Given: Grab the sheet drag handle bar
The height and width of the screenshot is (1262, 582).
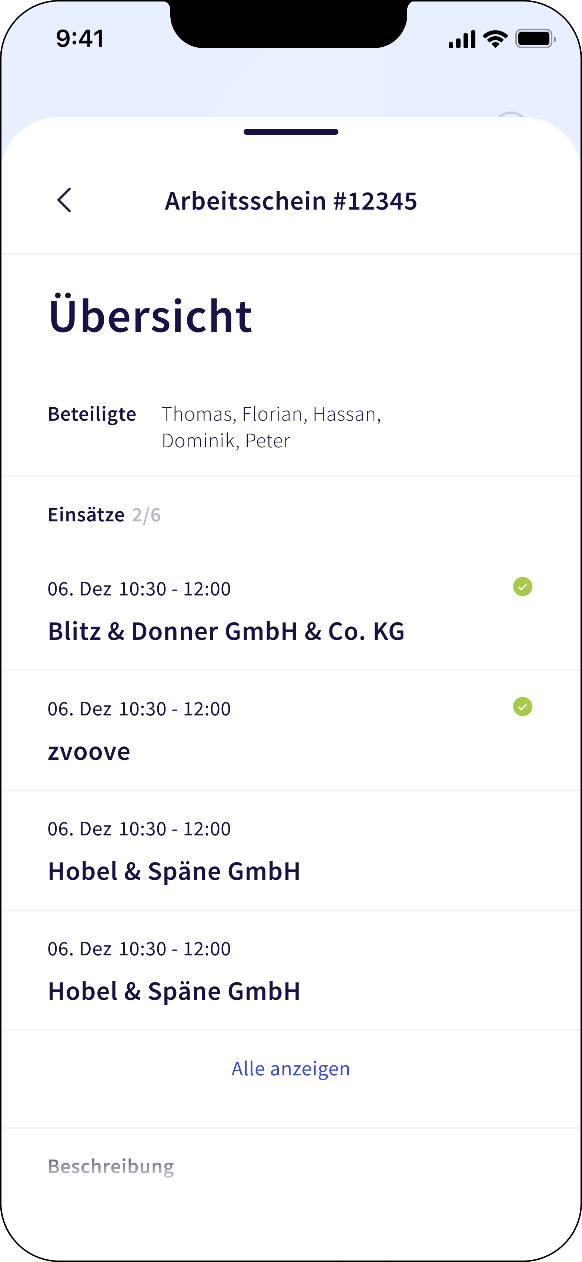Looking at the screenshot, I should 291,132.
